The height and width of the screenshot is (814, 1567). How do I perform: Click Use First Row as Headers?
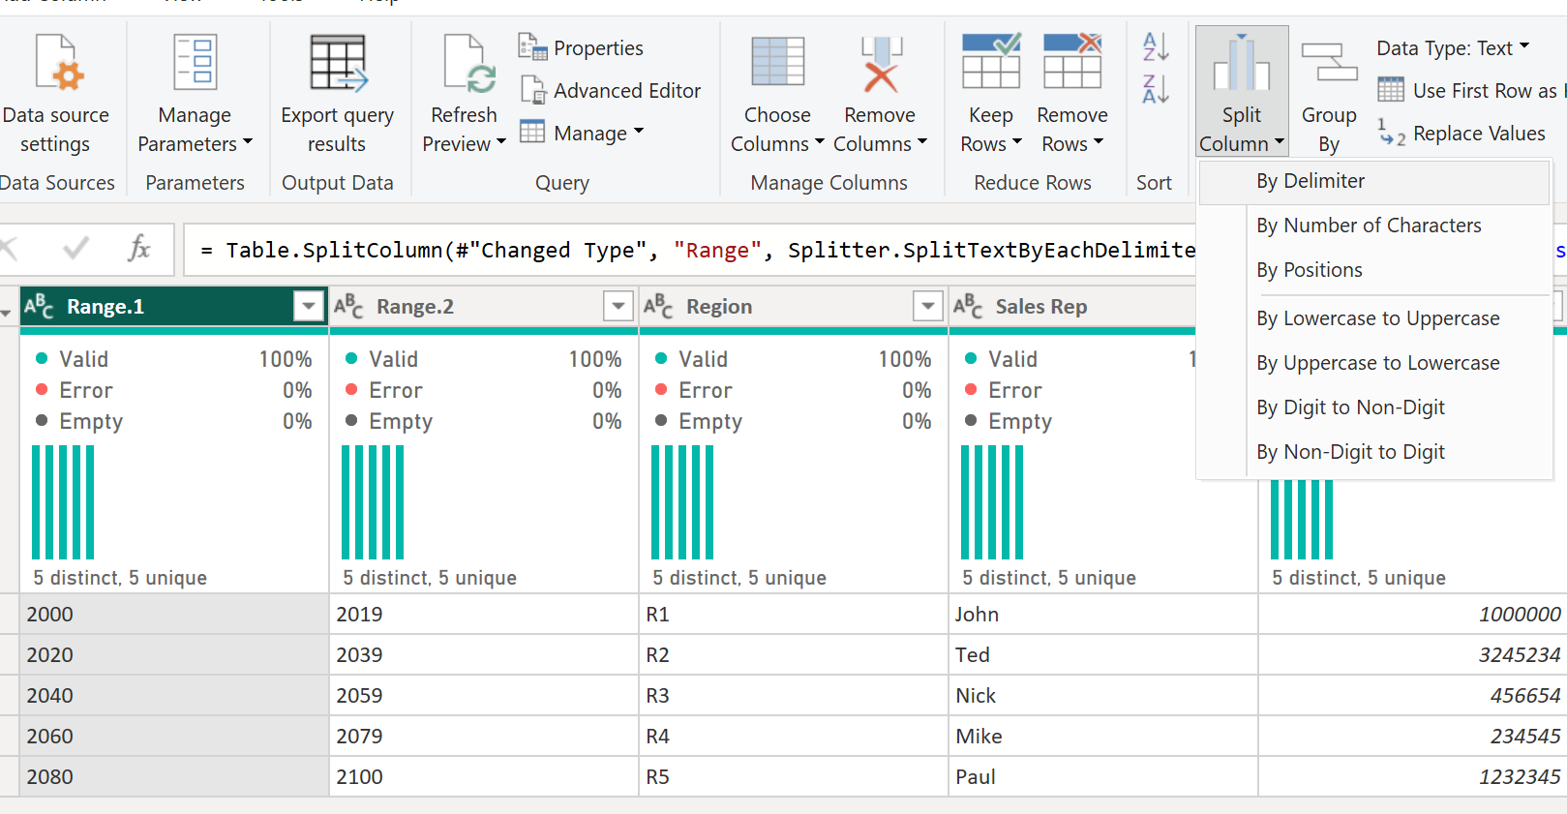1471,91
